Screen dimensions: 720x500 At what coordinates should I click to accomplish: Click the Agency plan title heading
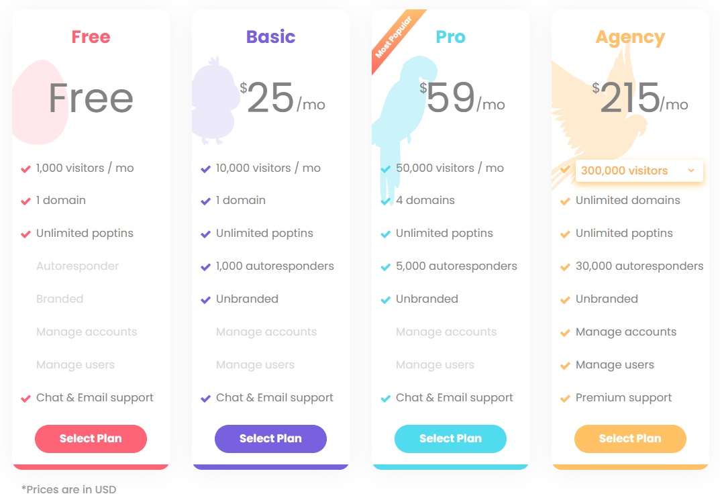pyautogui.click(x=630, y=38)
